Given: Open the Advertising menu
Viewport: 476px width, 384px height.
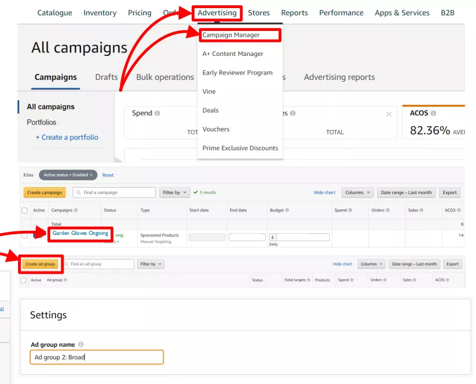Looking at the screenshot, I should point(217,13).
